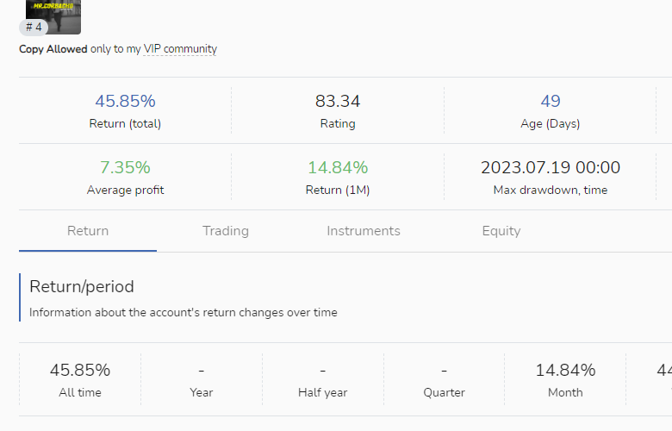Click the 45.85% total return value

(125, 102)
